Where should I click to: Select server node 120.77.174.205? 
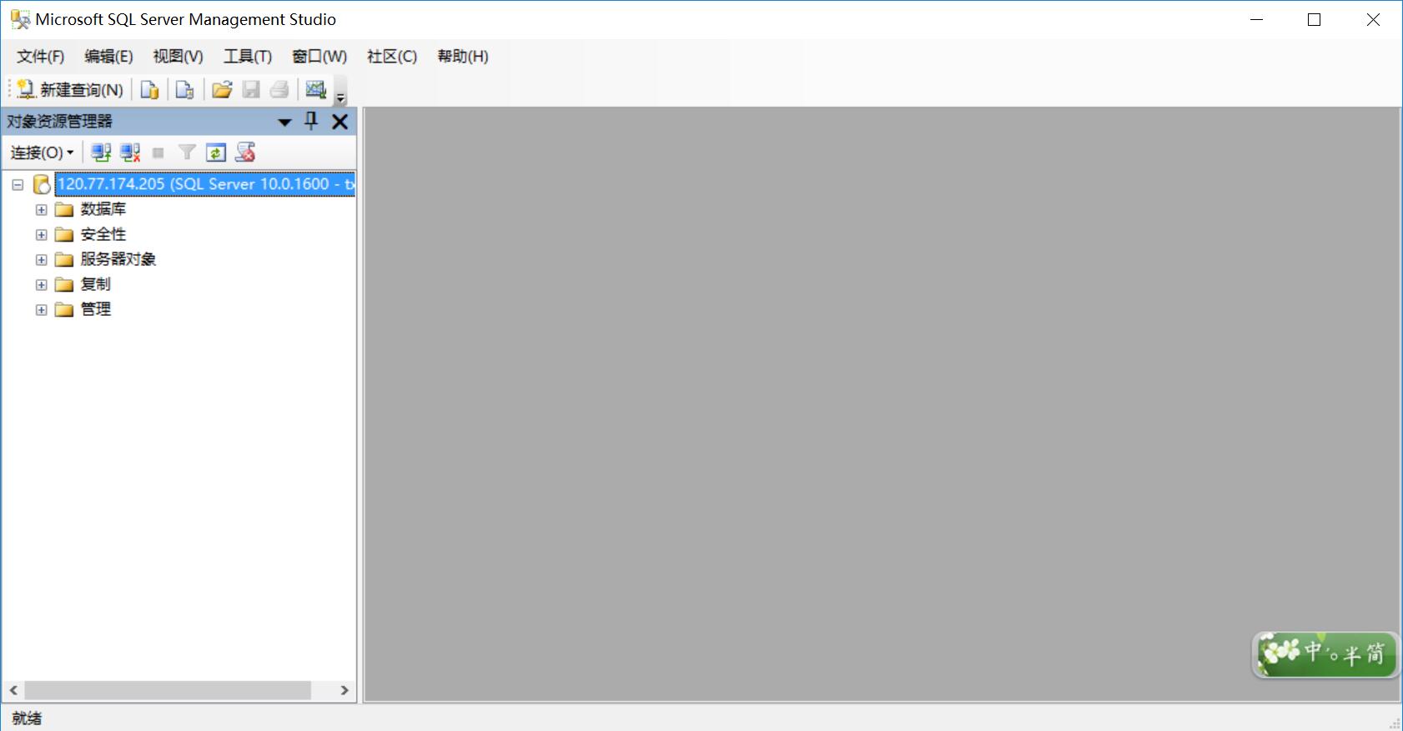[x=205, y=184]
